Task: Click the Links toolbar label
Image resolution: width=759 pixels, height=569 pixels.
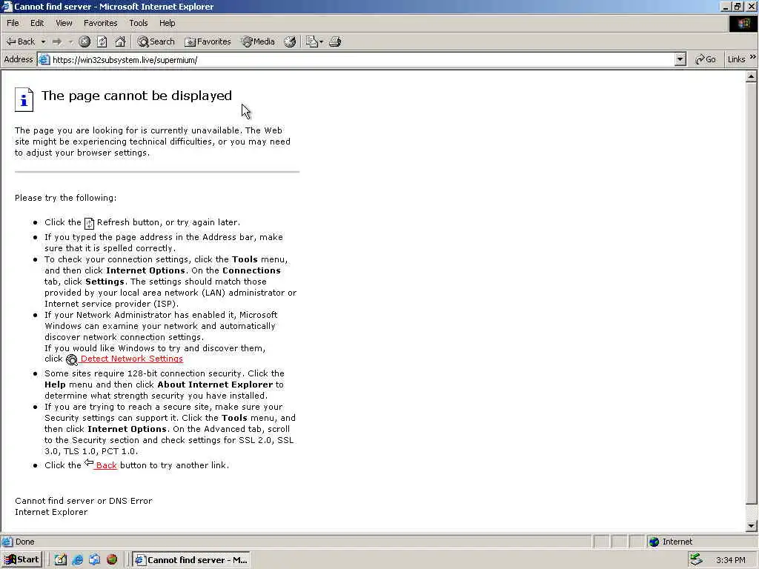Action: pyautogui.click(x=736, y=59)
